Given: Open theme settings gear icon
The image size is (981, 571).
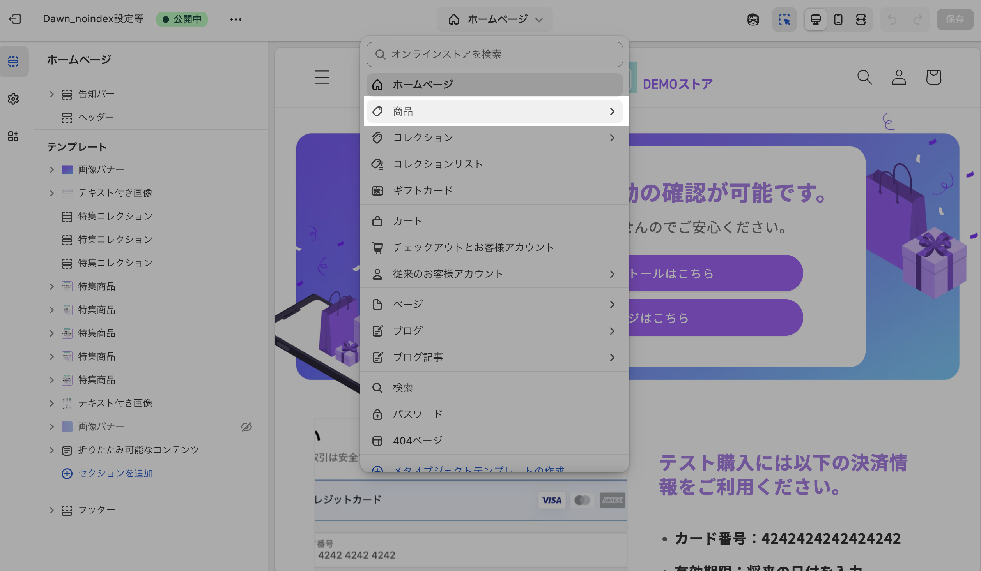Looking at the screenshot, I should click(13, 99).
